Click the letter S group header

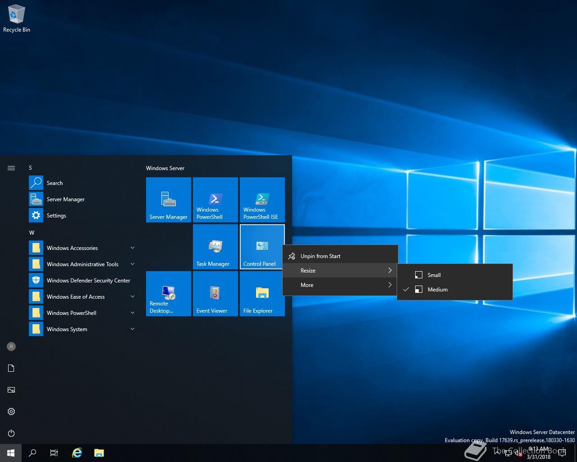31,168
